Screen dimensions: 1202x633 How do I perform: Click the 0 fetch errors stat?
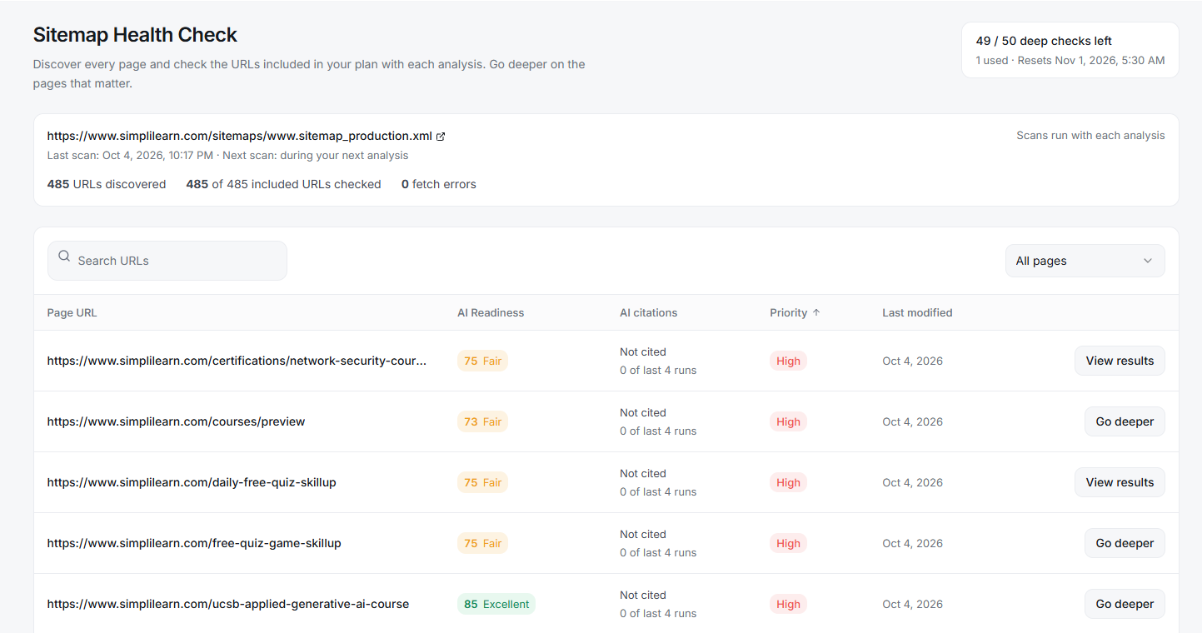439,184
